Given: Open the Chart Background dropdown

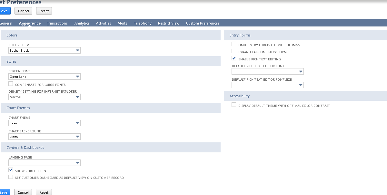Looking at the screenshot, I should (x=77, y=137).
